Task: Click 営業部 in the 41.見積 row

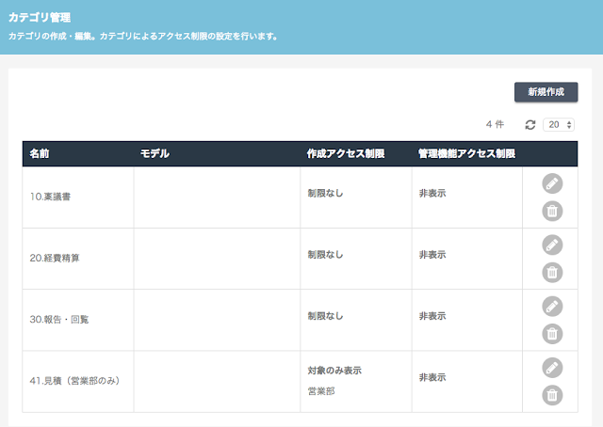Action: point(321,391)
